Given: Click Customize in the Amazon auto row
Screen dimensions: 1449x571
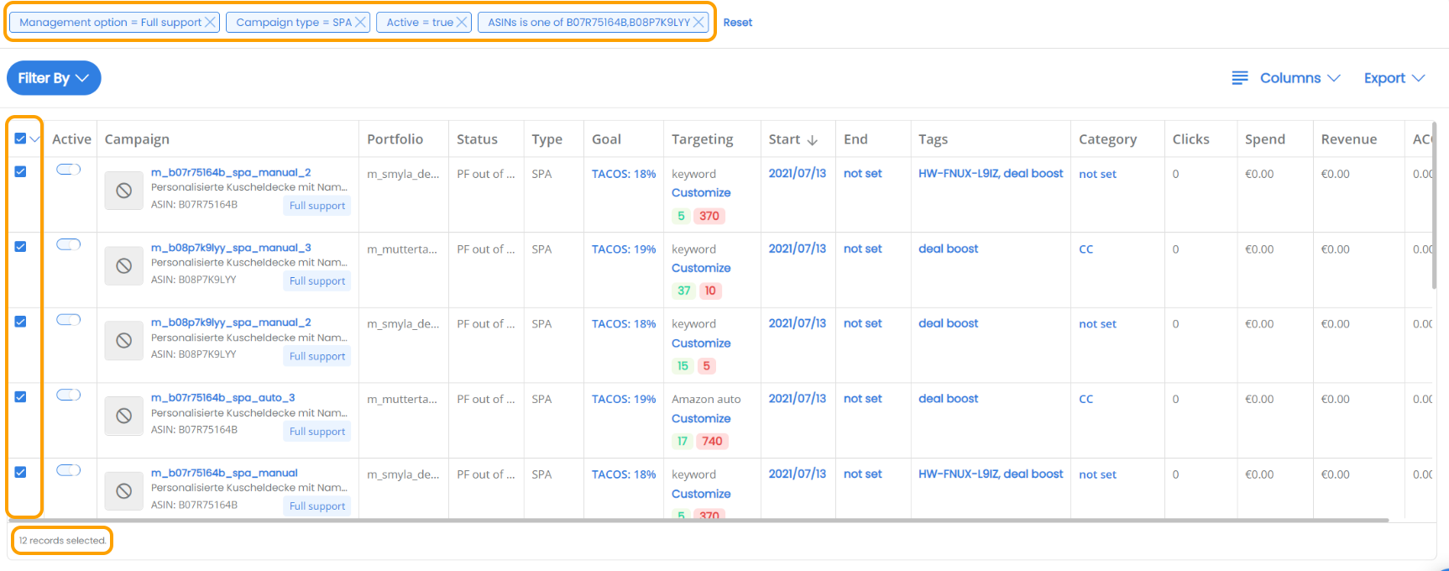Looking at the screenshot, I should (x=701, y=419).
